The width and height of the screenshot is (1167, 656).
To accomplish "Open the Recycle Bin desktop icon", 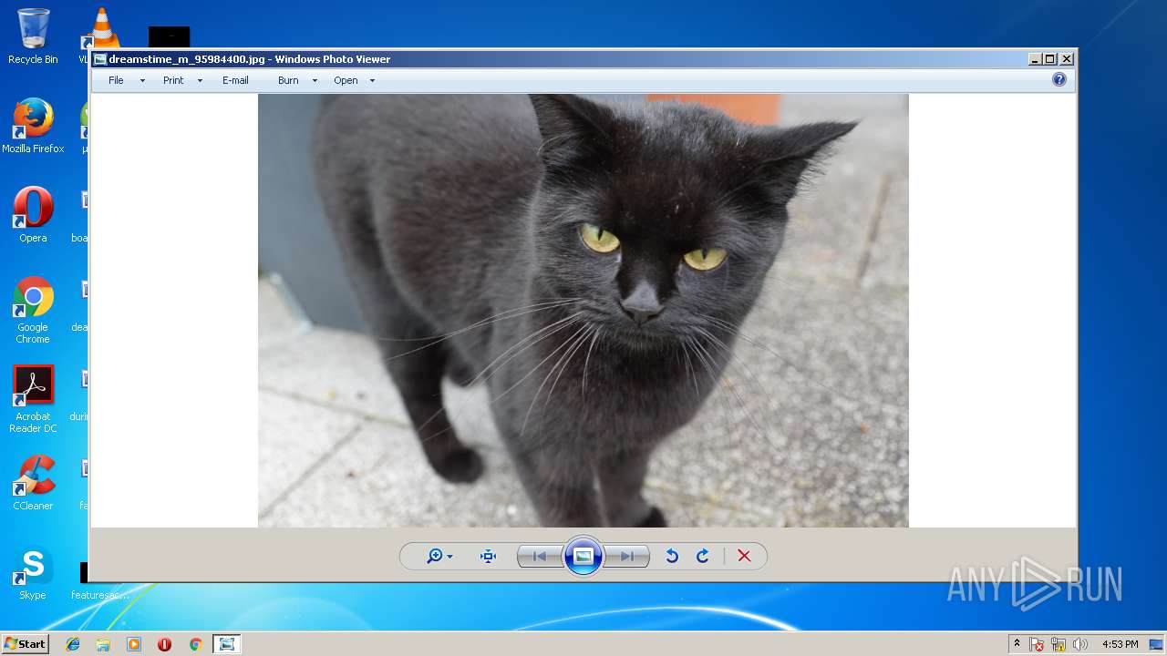I will (x=33, y=36).
